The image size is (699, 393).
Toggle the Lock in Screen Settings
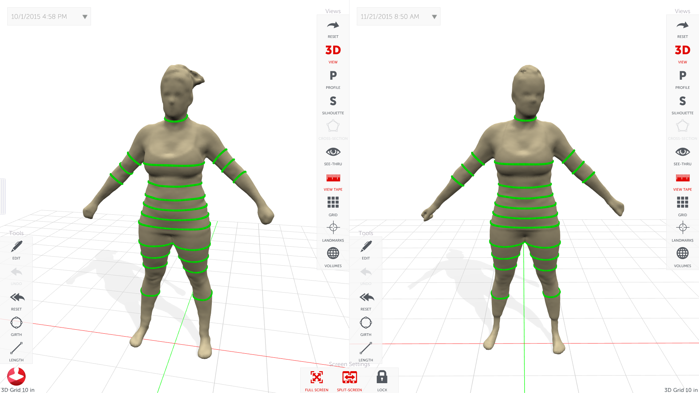(382, 377)
